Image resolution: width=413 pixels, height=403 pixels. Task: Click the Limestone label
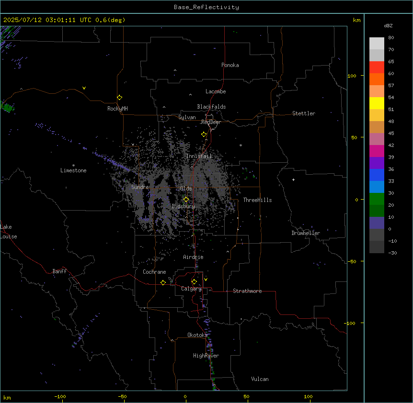[73, 170]
